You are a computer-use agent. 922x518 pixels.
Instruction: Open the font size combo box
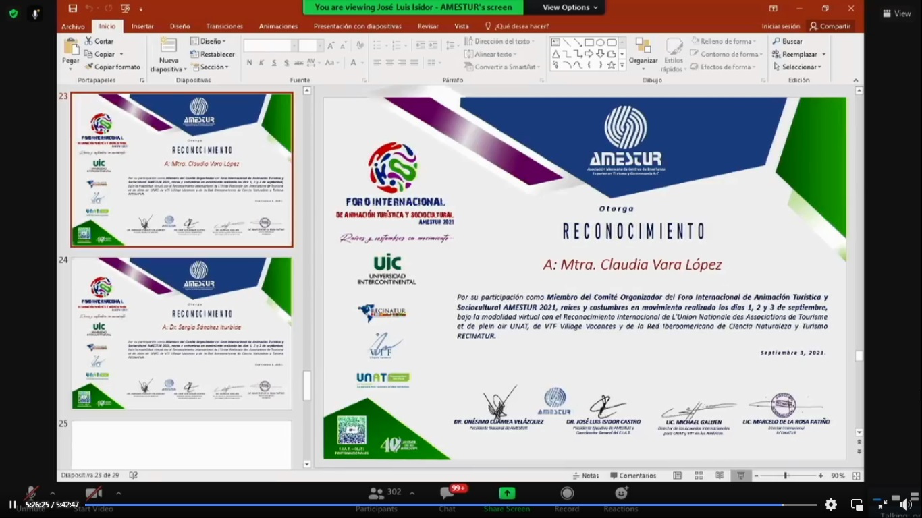(x=311, y=46)
